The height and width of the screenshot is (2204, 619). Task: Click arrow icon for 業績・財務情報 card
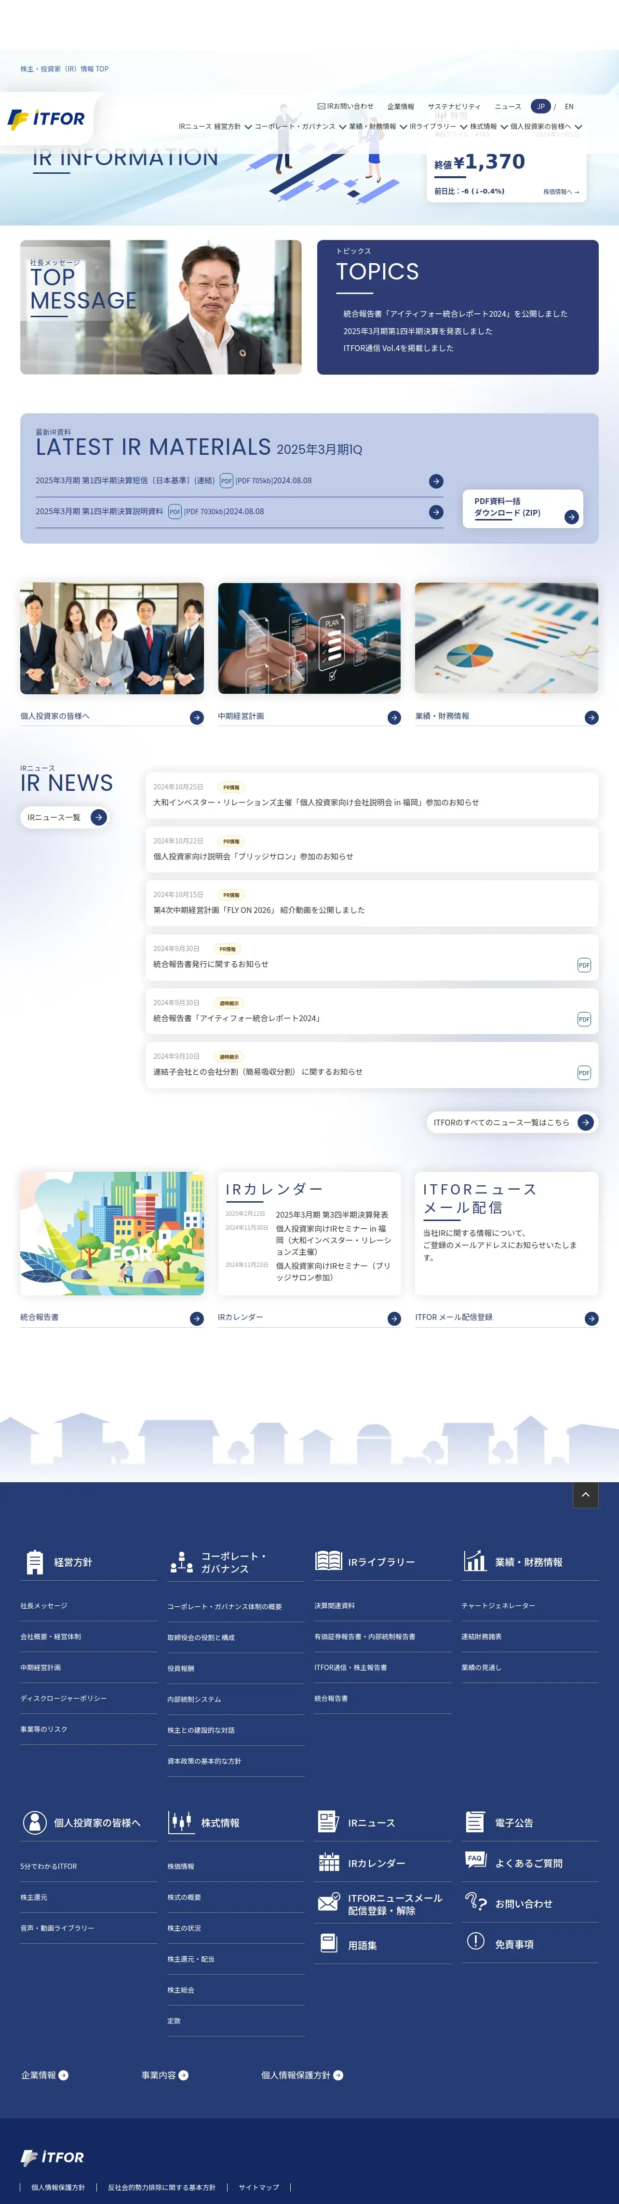(592, 718)
